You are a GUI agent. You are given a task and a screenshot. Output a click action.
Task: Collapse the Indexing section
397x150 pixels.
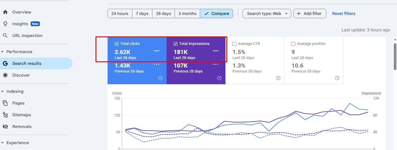tap(3, 91)
